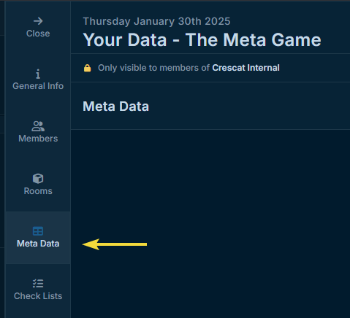Select the Rooms cube icon

click(38, 179)
